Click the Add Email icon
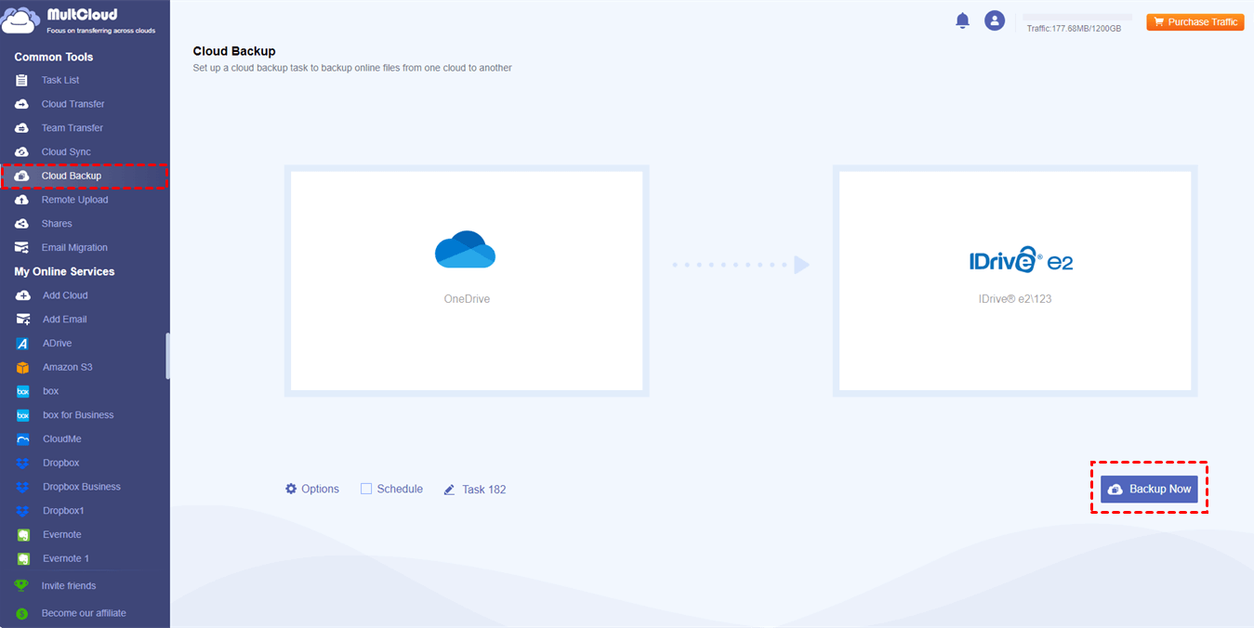The image size is (1254, 628). (23, 320)
